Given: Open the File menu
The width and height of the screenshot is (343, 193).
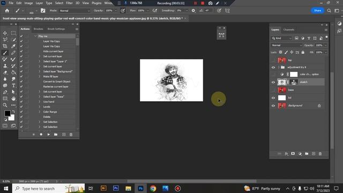Looking at the screenshot, I should coord(11,3).
